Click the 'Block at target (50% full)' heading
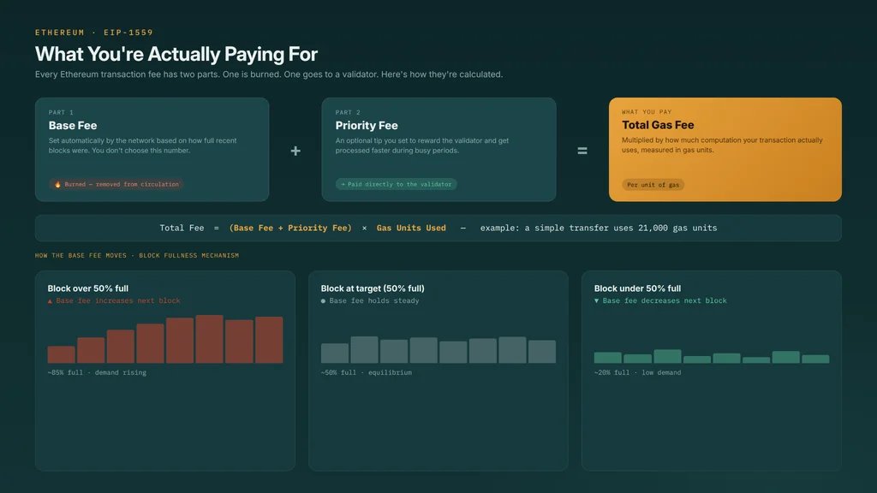Viewport: 877px width, 493px height. tap(373, 288)
